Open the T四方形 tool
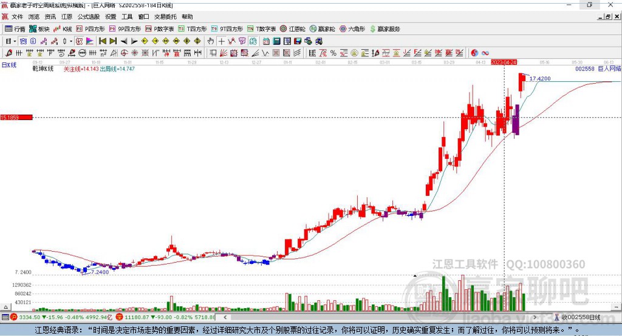 tap(193, 29)
